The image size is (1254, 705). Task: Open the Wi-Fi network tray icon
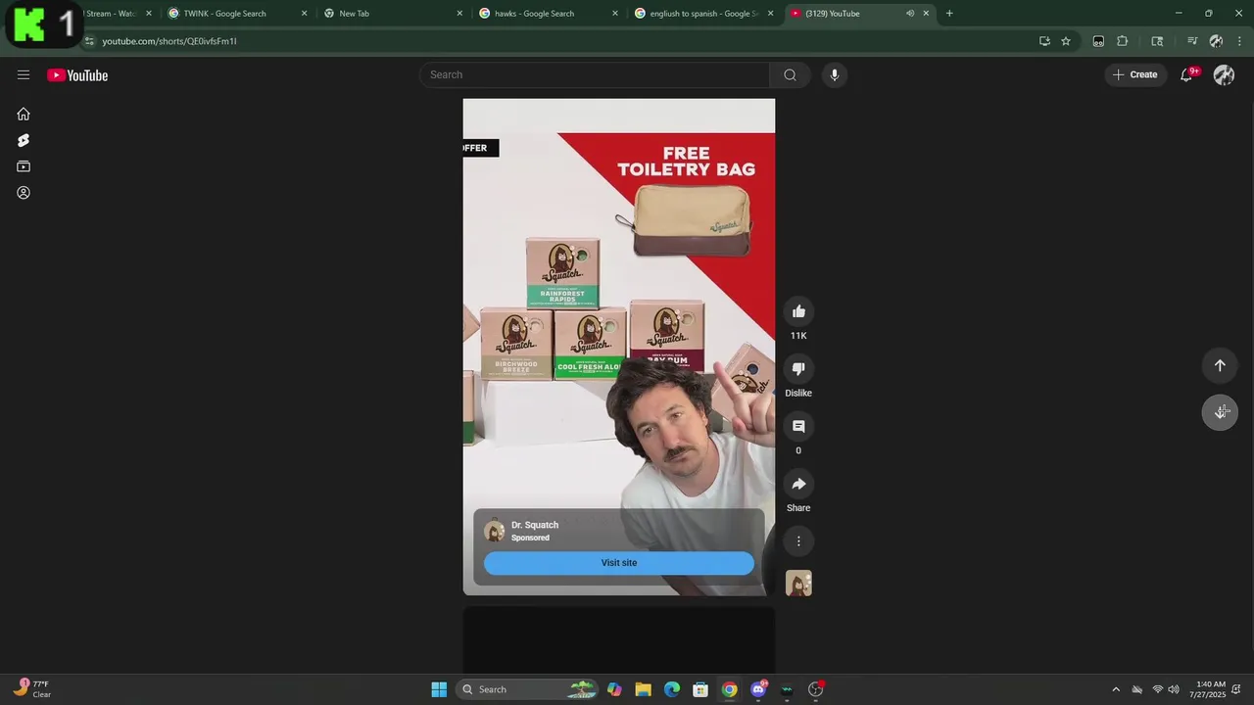[1157, 689]
